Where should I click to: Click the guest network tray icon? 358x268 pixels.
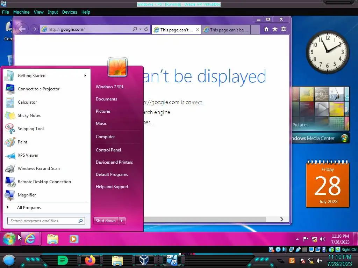[x=314, y=239]
